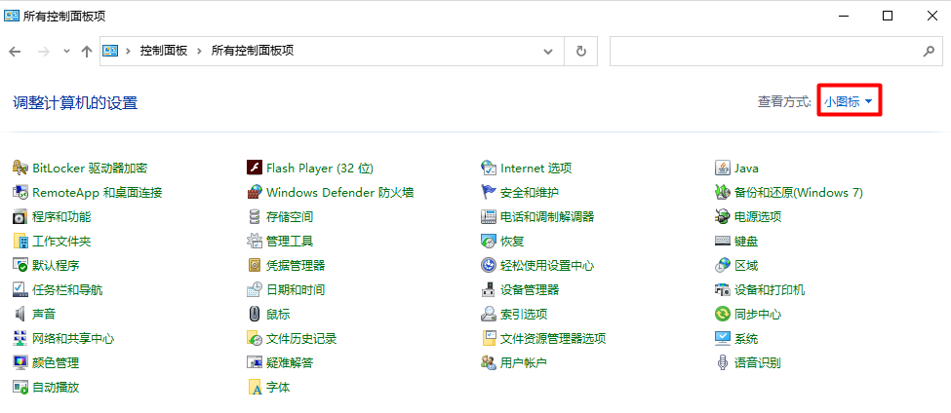Maximize the 所有控制面板项 window
The image size is (951, 413).
click(888, 16)
